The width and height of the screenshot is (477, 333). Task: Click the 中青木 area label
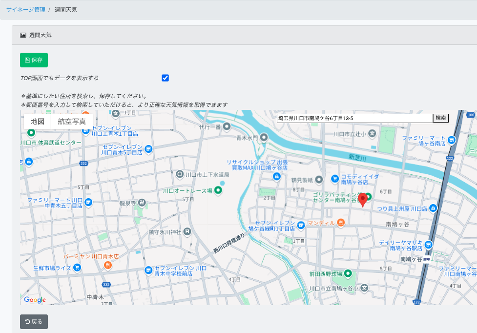point(95,297)
